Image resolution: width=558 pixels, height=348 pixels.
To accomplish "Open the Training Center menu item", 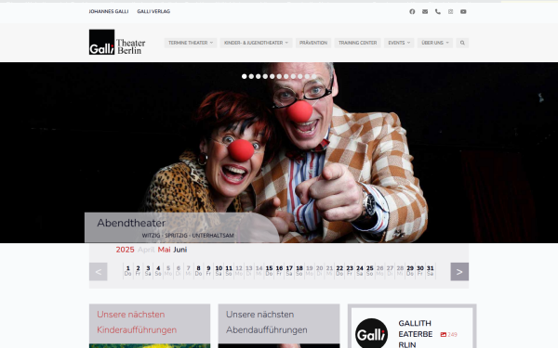I will coord(357,43).
